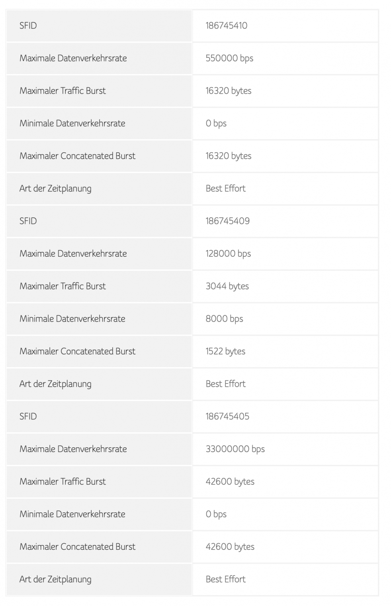Select the 8000 bps minimum rate value
The height and width of the screenshot is (606, 391).
[x=224, y=319]
